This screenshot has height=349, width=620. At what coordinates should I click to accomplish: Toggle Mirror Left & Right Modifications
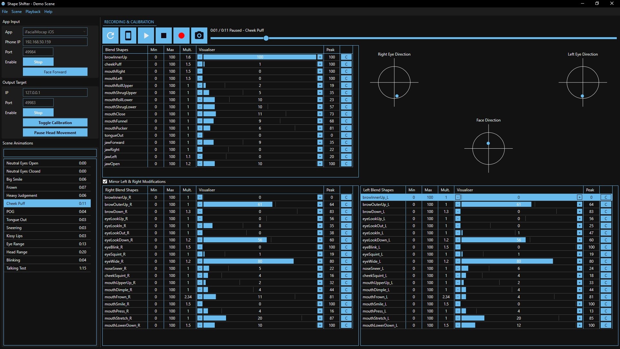point(105,181)
